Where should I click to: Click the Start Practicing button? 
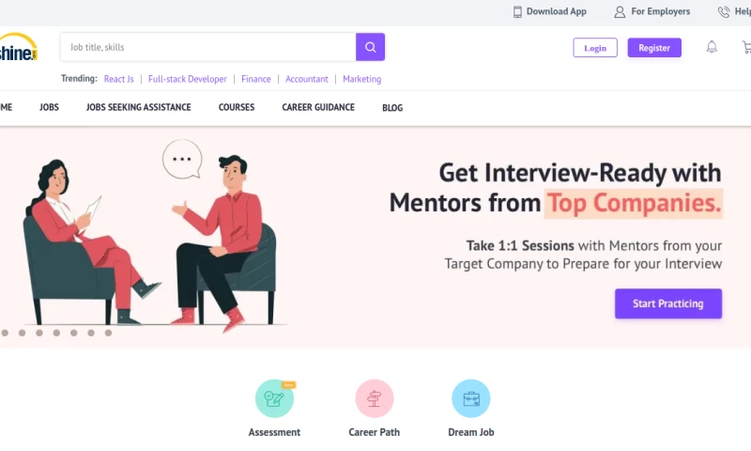tap(668, 303)
